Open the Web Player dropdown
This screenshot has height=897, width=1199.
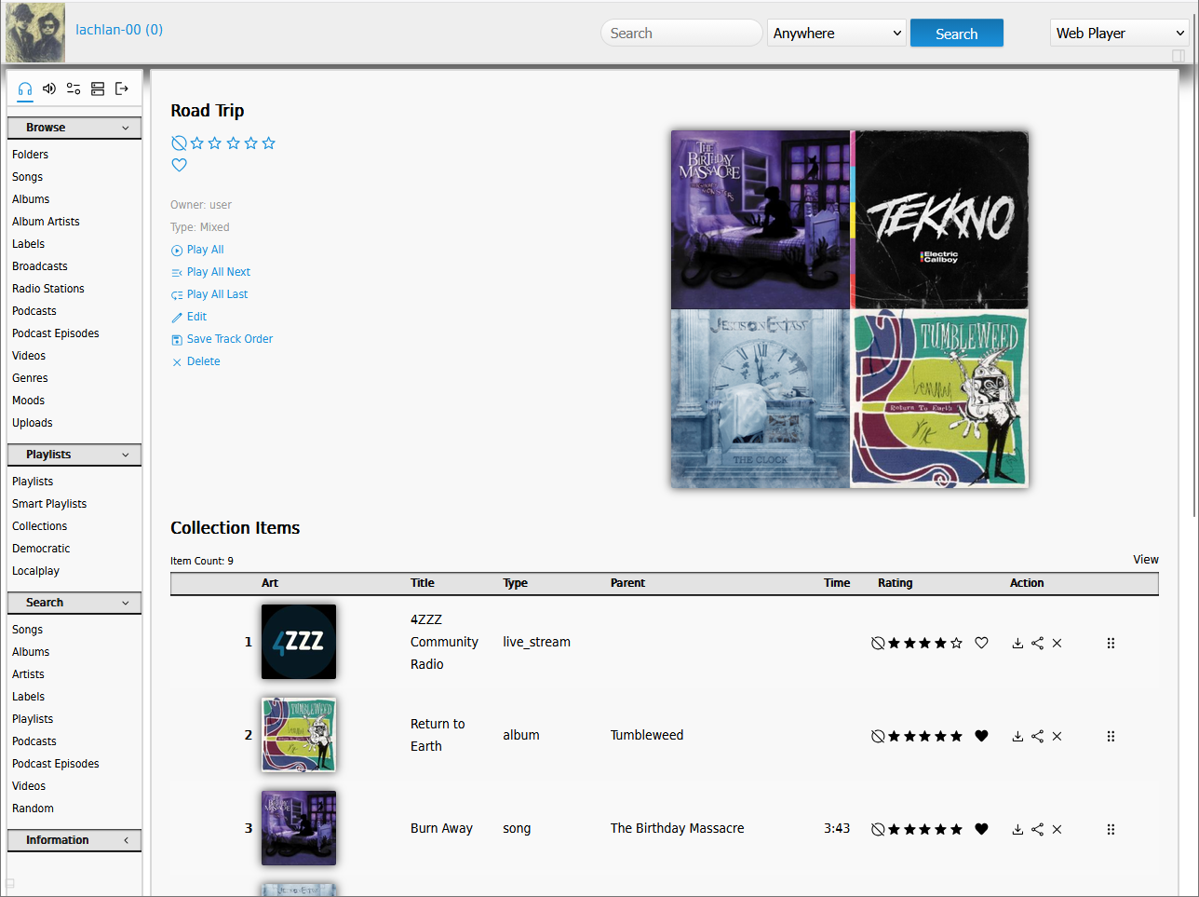click(x=1120, y=33)
